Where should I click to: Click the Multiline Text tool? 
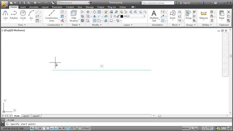click(x=154, y=16)
